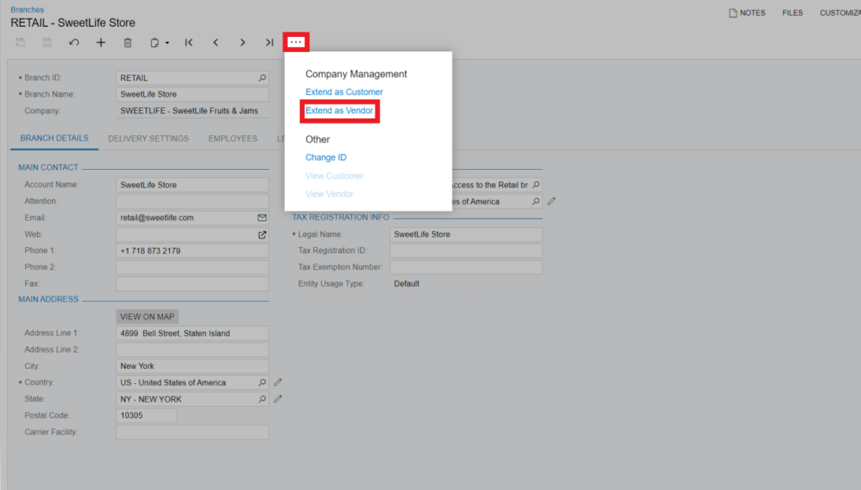Navigate to the previous record
Image resolution: width=861 pixels, height=490 pixels.
215,42
